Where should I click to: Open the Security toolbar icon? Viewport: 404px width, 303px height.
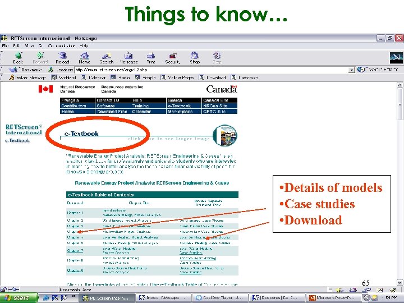[x=173, y=57]
